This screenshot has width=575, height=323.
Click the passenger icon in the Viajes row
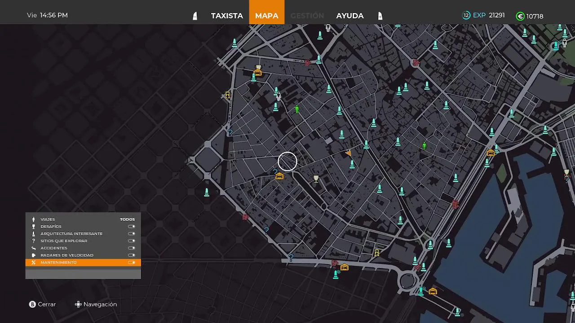[33, 219]
